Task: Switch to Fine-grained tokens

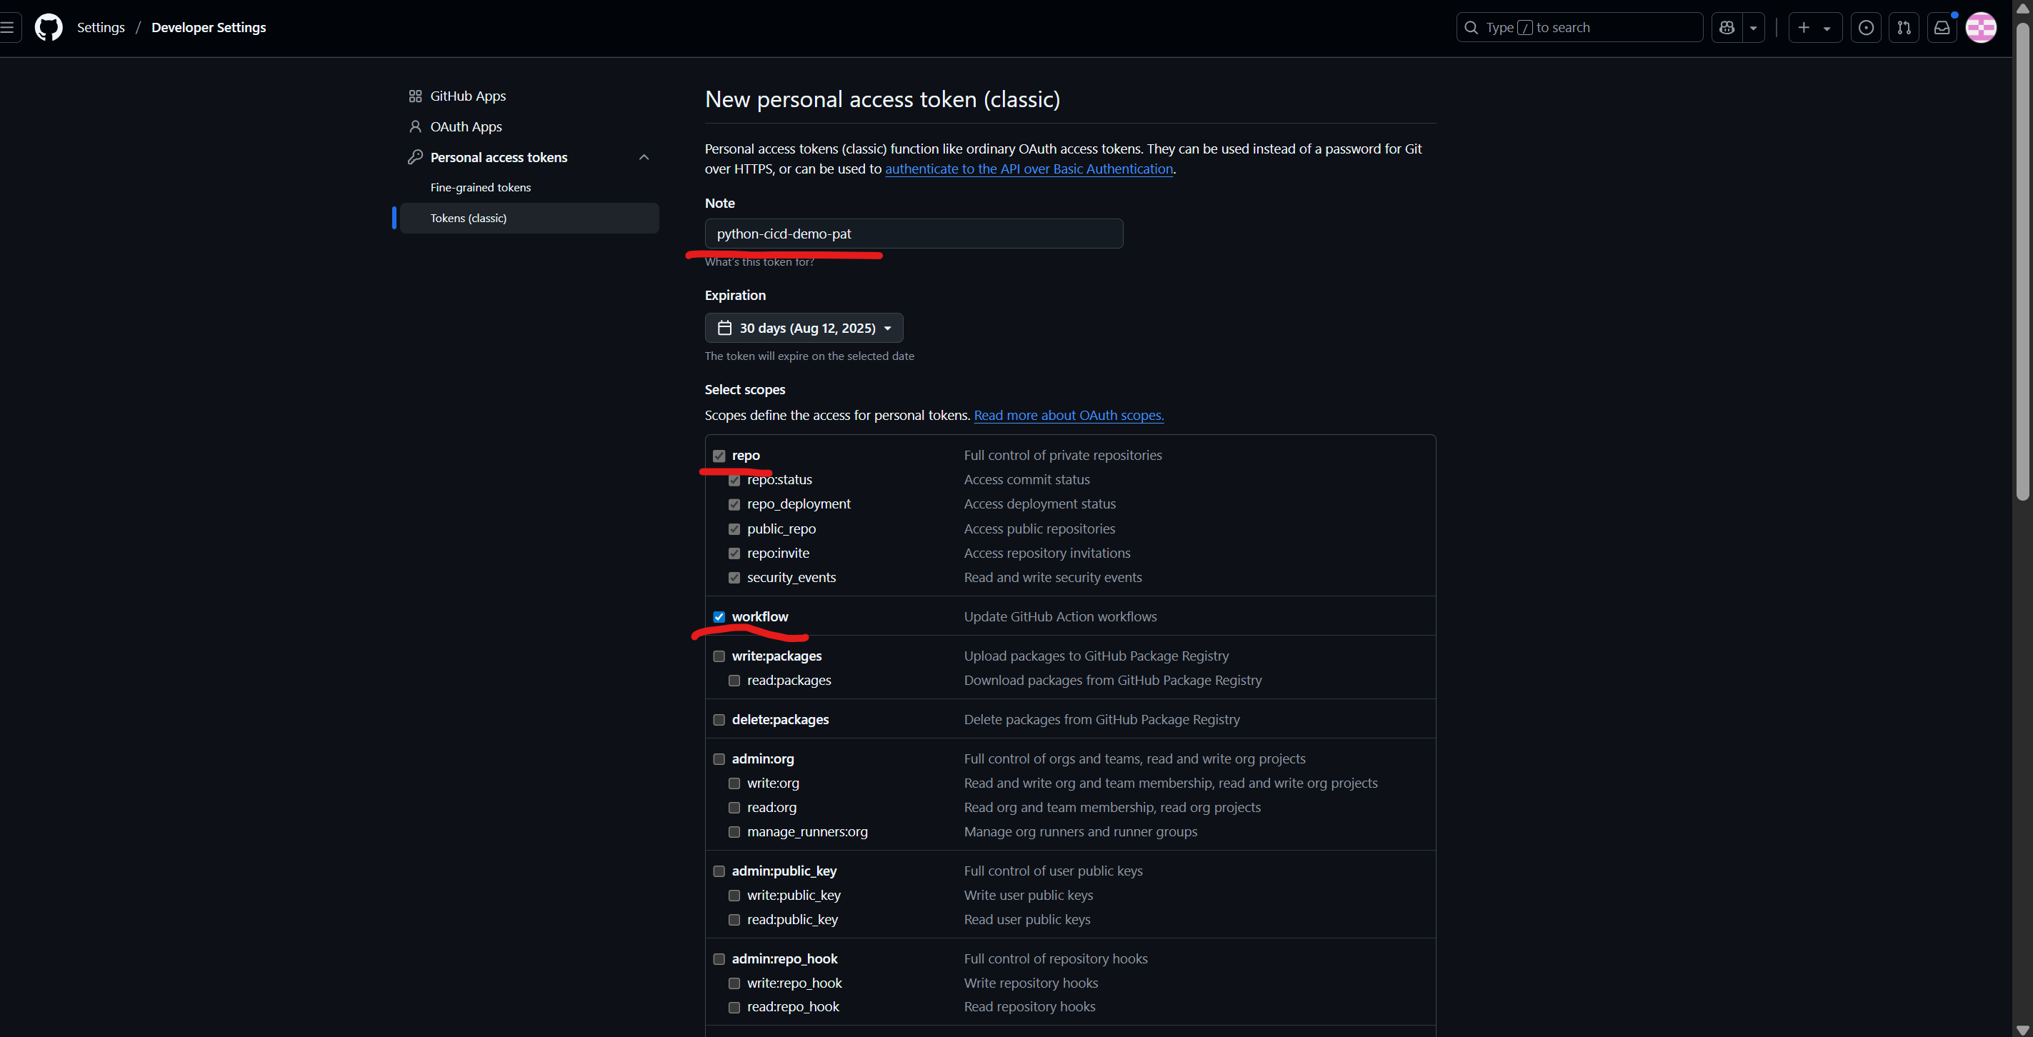Action: point(481,187)
